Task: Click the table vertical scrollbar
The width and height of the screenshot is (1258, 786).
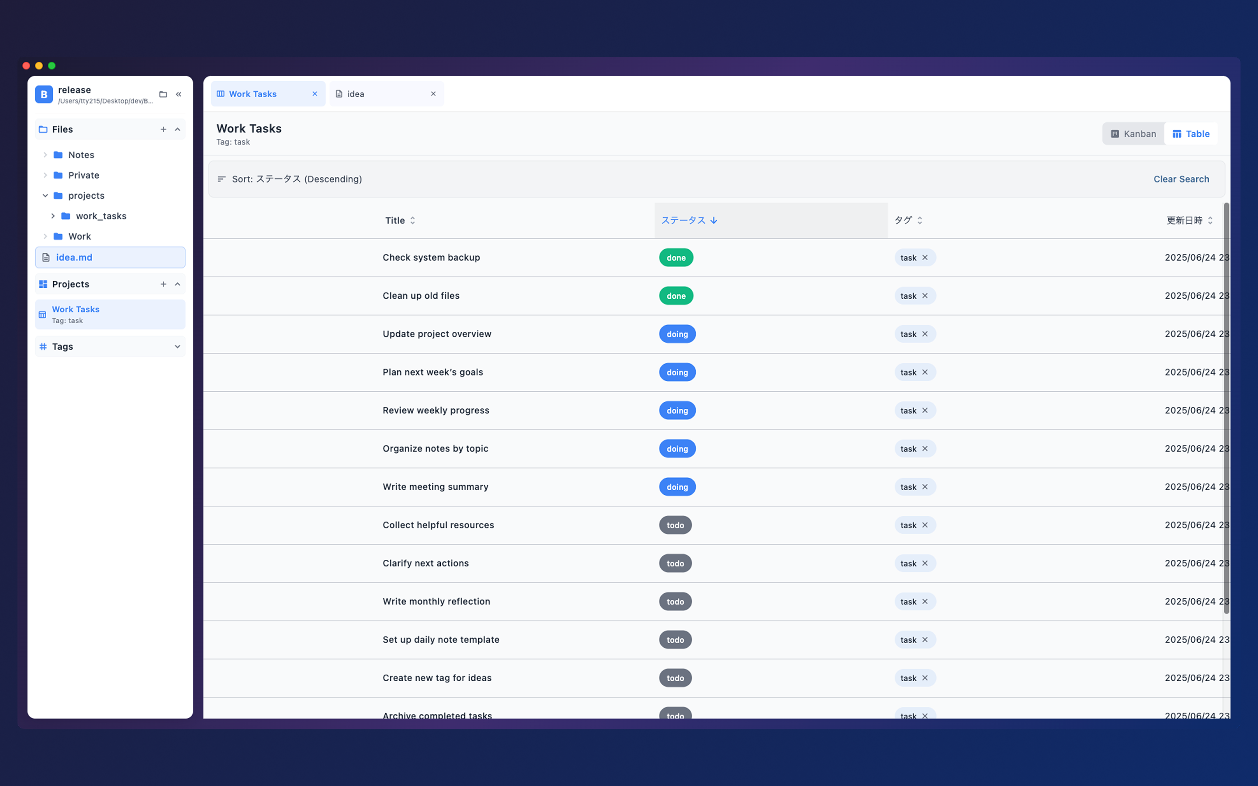Action: [1226, 409]
